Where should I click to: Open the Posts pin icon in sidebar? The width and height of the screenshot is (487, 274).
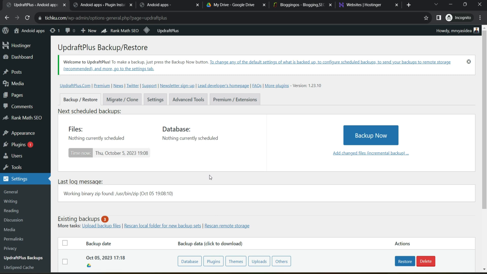(6, 72)
